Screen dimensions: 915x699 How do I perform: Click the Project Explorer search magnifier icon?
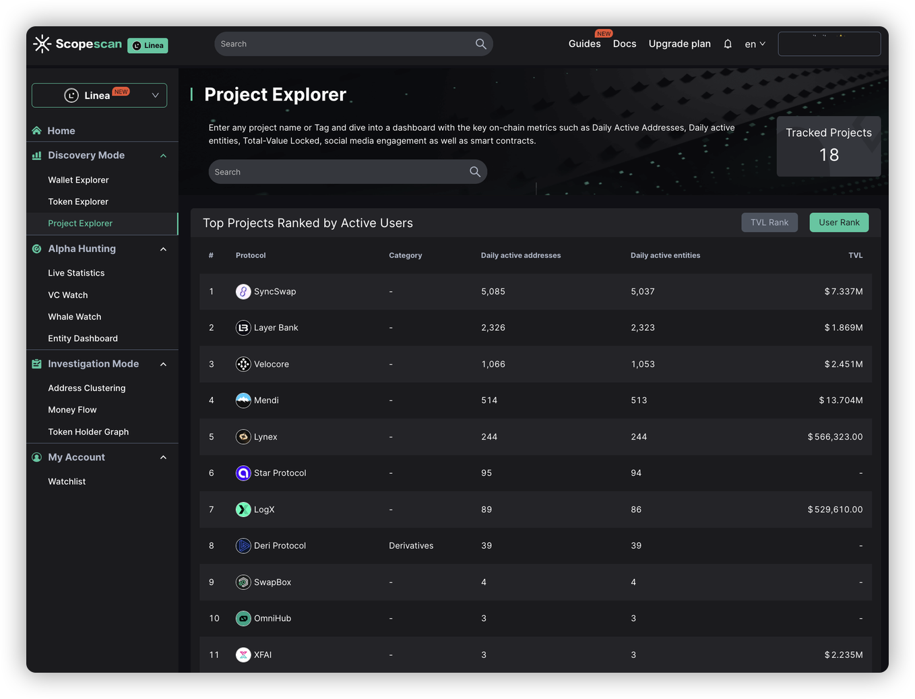[x=475, y=172]
